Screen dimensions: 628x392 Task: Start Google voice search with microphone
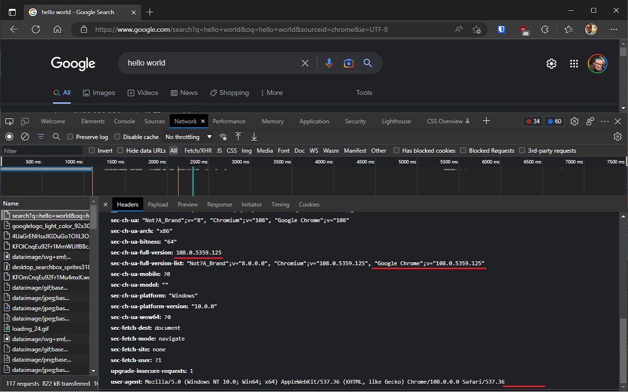[329, 63]
